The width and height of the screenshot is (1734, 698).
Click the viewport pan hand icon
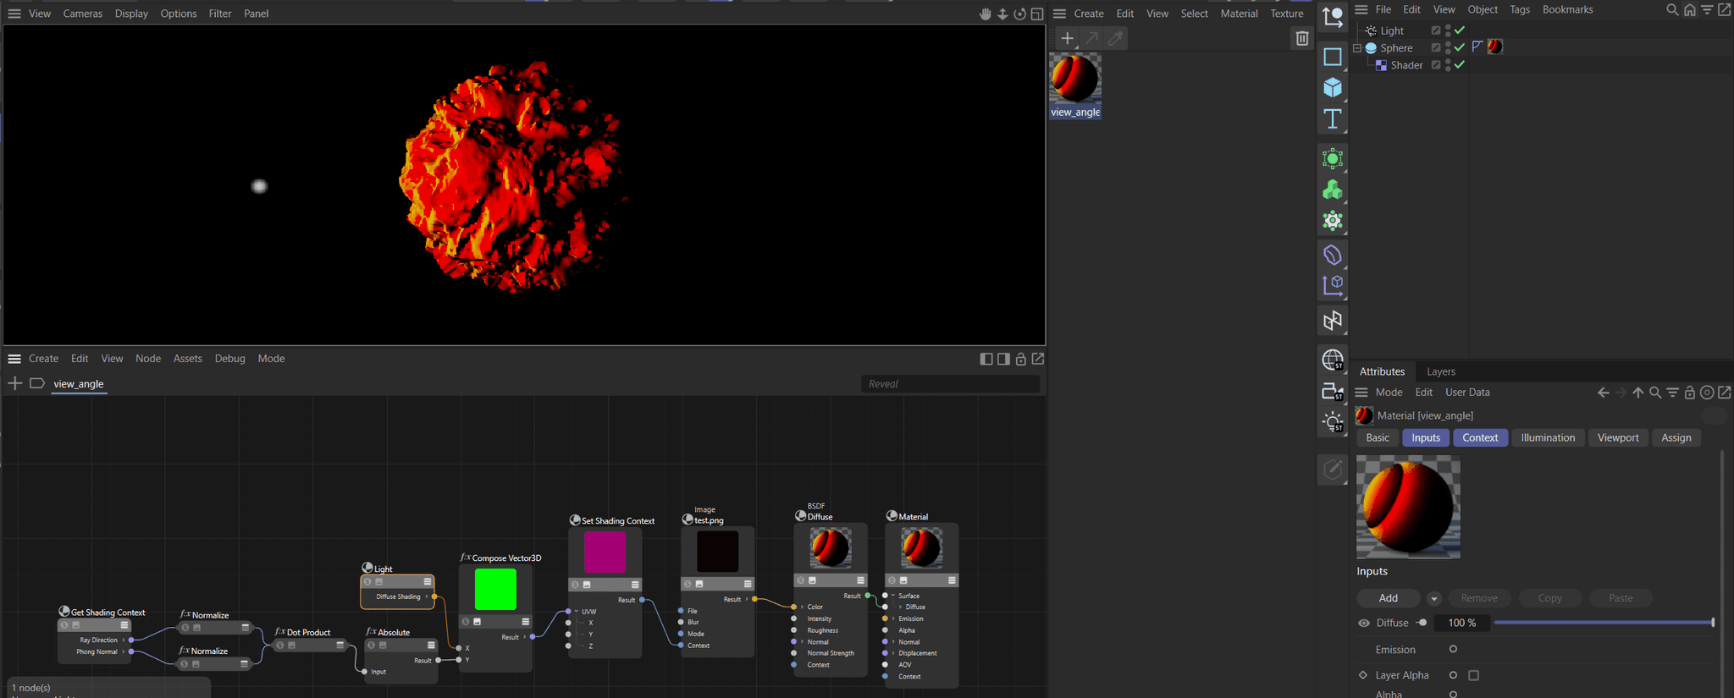point(985,14)
